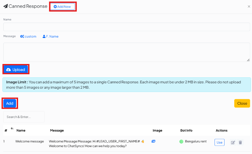Click the Message textarea resize handle

click(248, 60)
